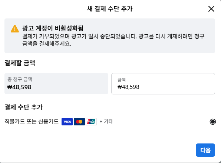Click the ₩48,598 value in the 금액 field
The width and height of the screenshot is (221, 163).
(x=128, y=87)
